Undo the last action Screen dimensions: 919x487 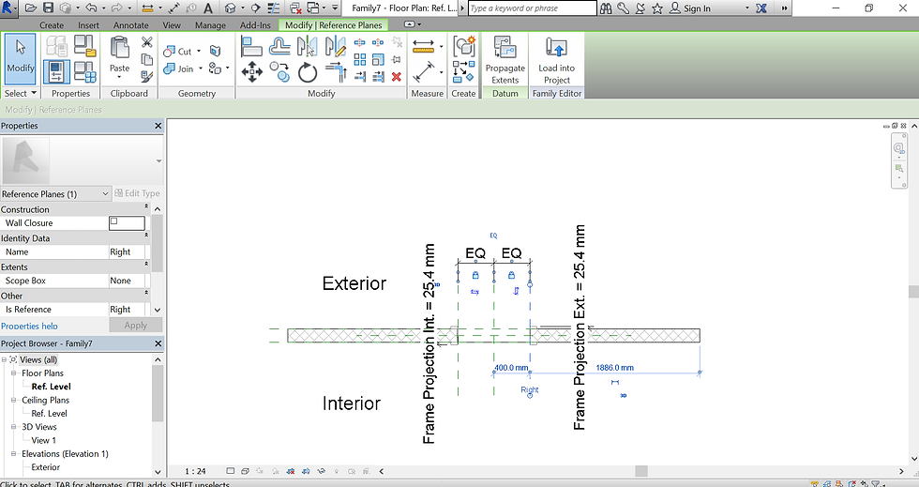click(x=92, y=8)
